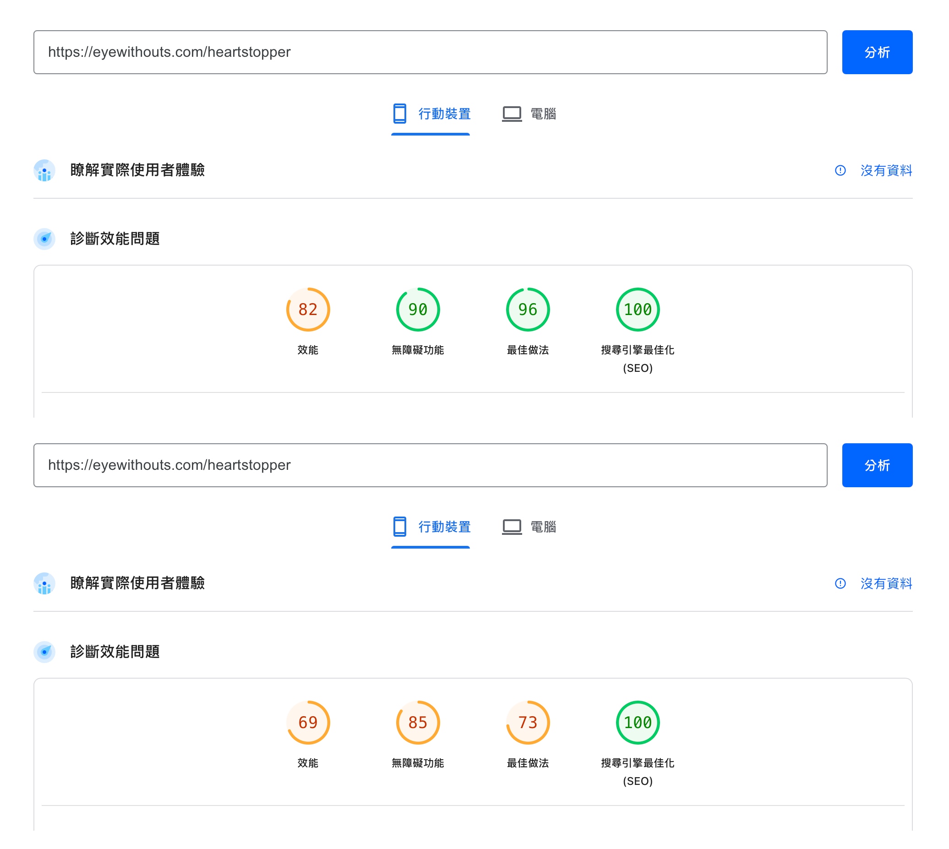Click the first 分析 button
The width and height of the screenshot is (949, 849).
[x=877, y=52]
